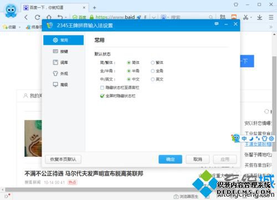The width and height of the screenshot is (277, 200).
Task: Open feedback chat icon in dialog title
Action: pos(217,24)
